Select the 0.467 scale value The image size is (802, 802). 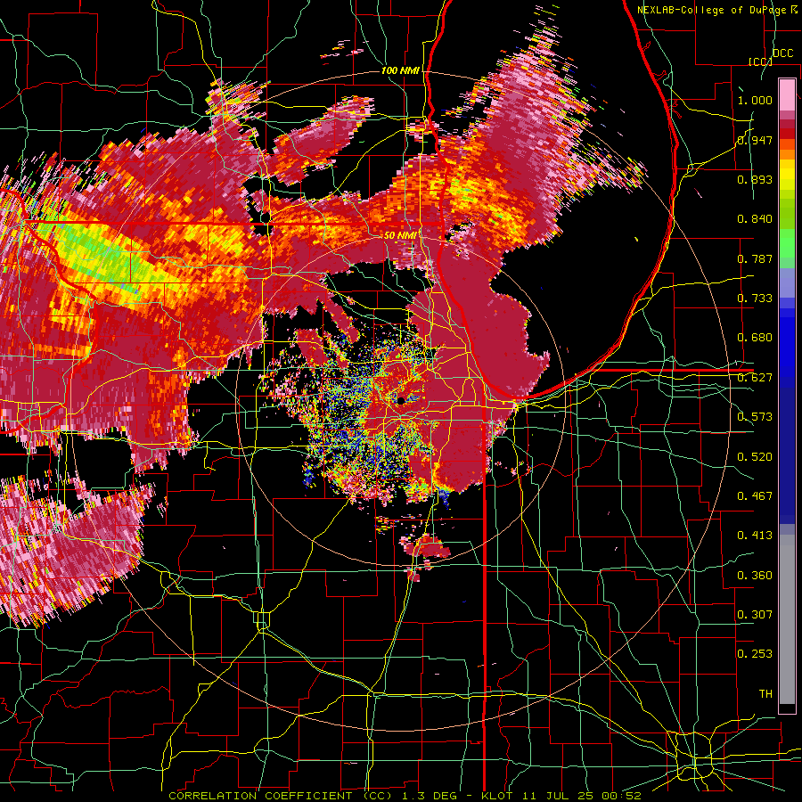(755, 496)
